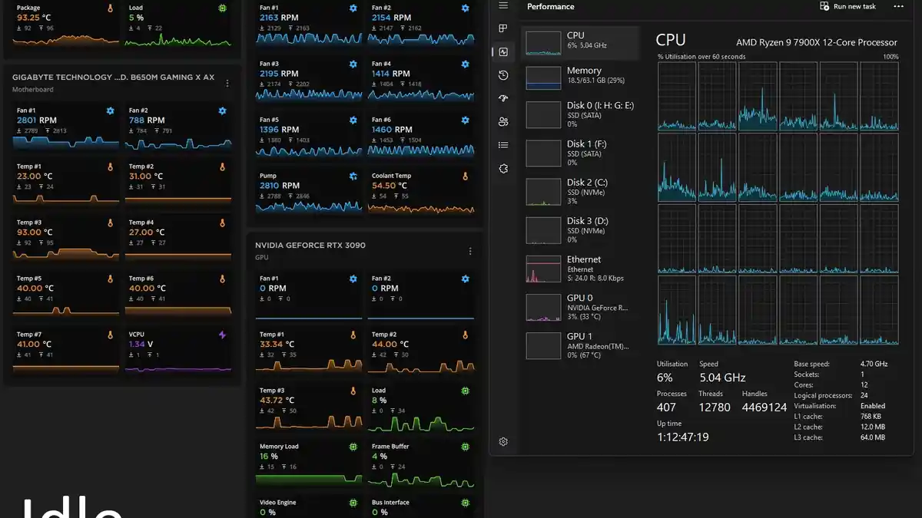Open the Users page icon
The image size is (922, 518).
503,121
